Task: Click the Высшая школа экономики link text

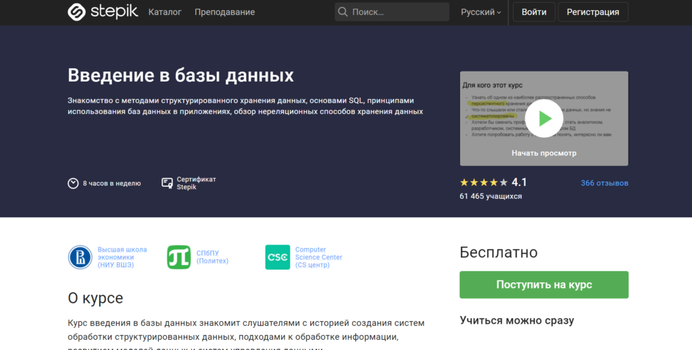Action: (x=116, y=257)
